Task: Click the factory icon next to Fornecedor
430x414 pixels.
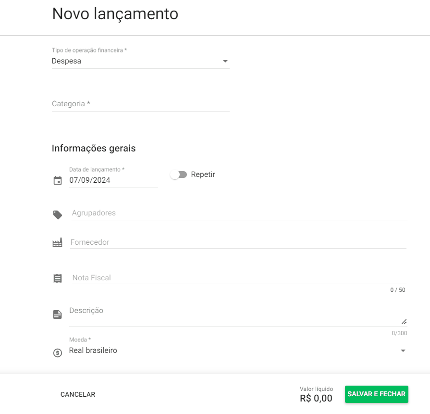Action: (x=57, y=243)
